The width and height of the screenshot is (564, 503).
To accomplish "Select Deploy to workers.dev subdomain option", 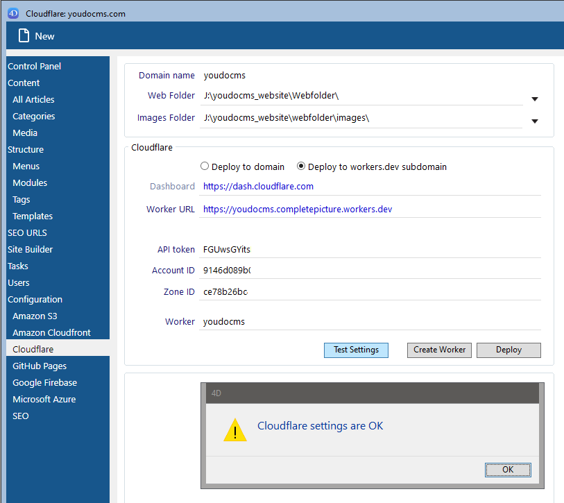I will click(x=301, y=167).
